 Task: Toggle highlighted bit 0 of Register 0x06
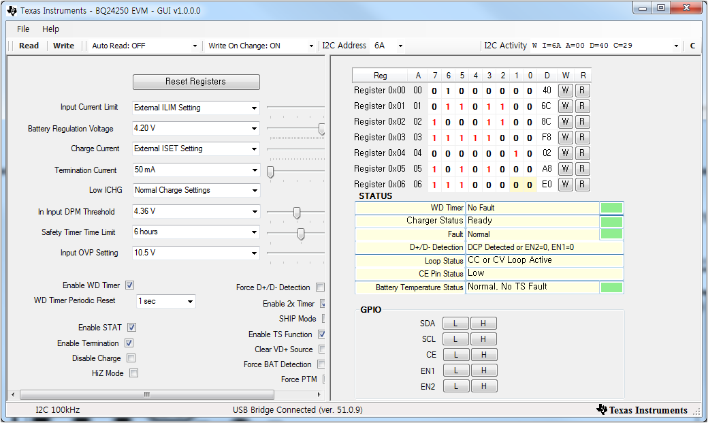pyautogui.click(x=530, y=185)
